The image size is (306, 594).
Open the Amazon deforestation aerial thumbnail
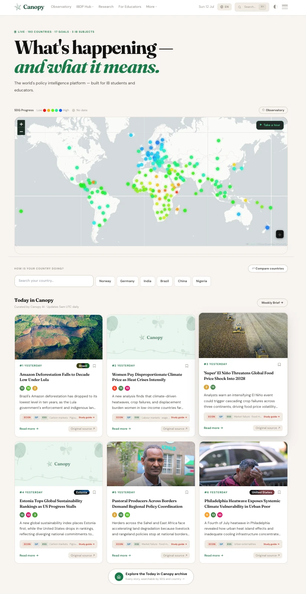coord(59,337)
